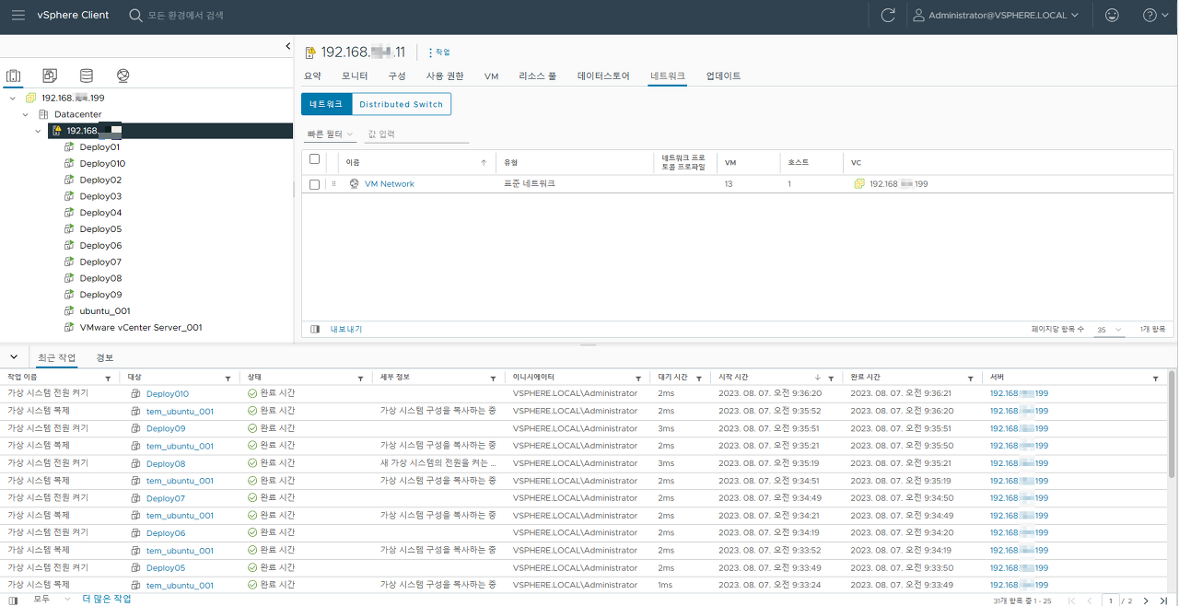Open the VM Network link
This screenshot has width=1179, height=606.
[x=390, y=184]
